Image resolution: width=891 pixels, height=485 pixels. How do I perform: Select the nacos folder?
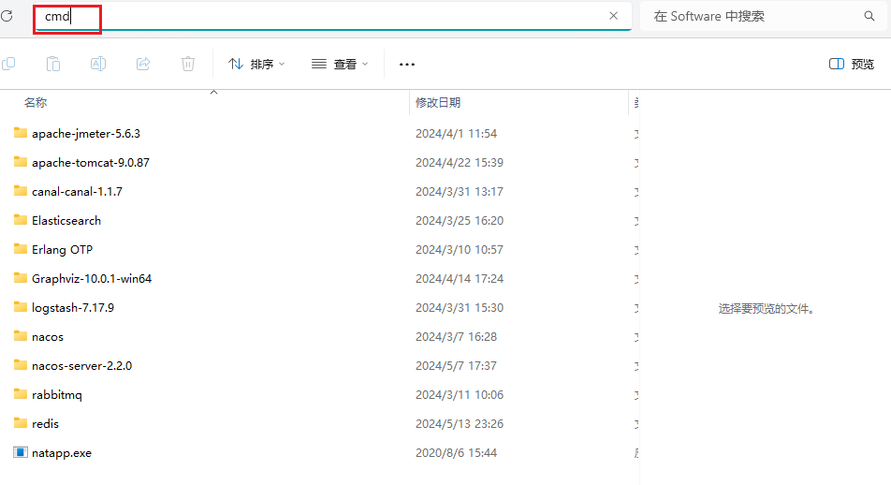[48, 337]
